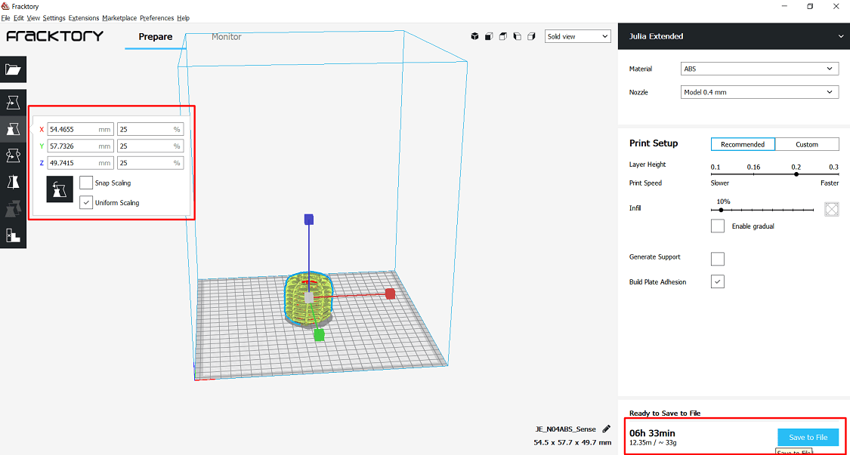Click the job name JE_N04ABS_Sense
850x455 pixels.
click(565, 429)
